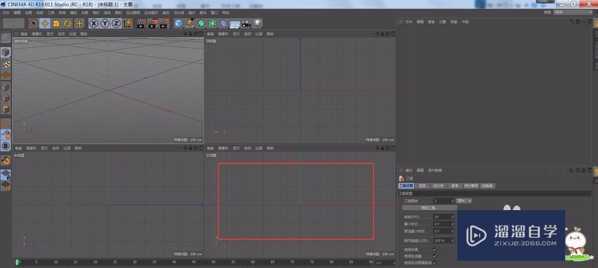This screenshot has width=598, height=268.
Task: Click the green timeline playhead at frame 0
Action: (17, 262)
